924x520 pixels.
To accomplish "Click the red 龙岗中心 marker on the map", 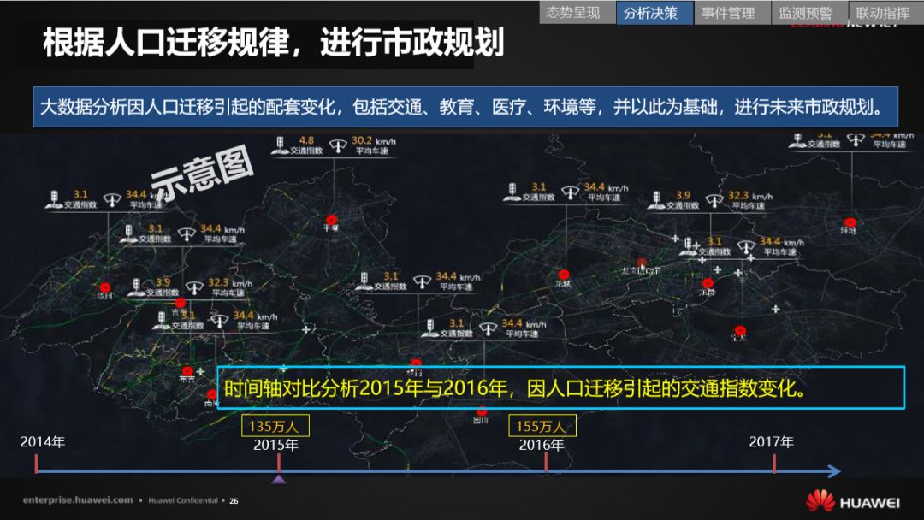I will pos(642,263).
